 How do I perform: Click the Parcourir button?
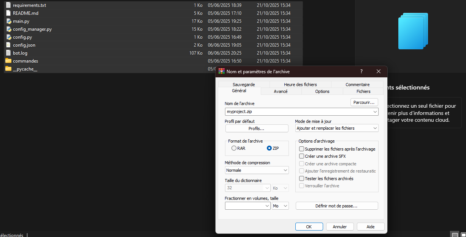click(364, 102)
